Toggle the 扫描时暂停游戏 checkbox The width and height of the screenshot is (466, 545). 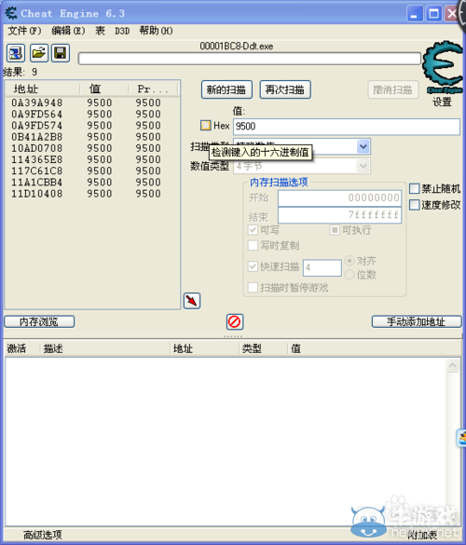(x=253, y=288)
